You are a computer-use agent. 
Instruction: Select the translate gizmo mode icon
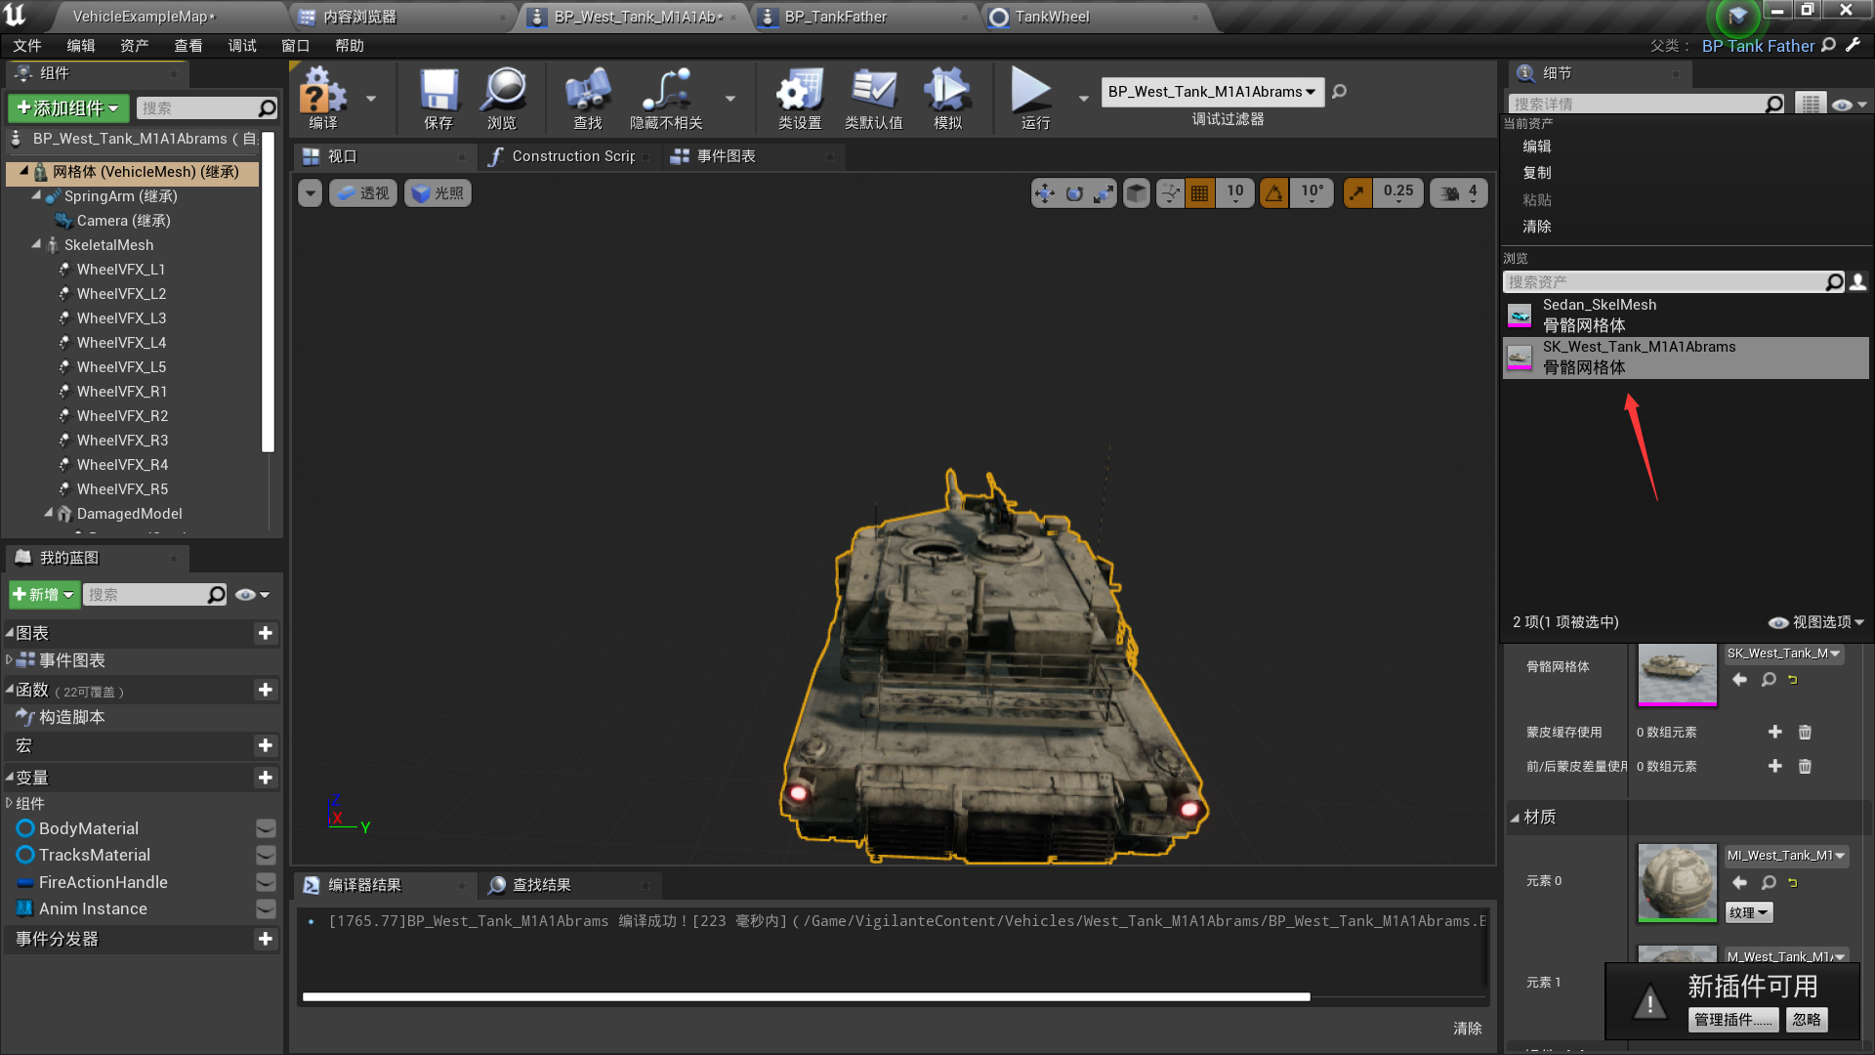pos(1044,193)
